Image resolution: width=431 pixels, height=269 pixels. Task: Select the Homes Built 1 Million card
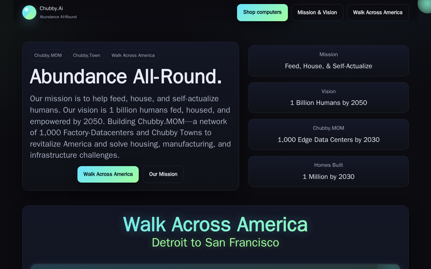[329, 171]
